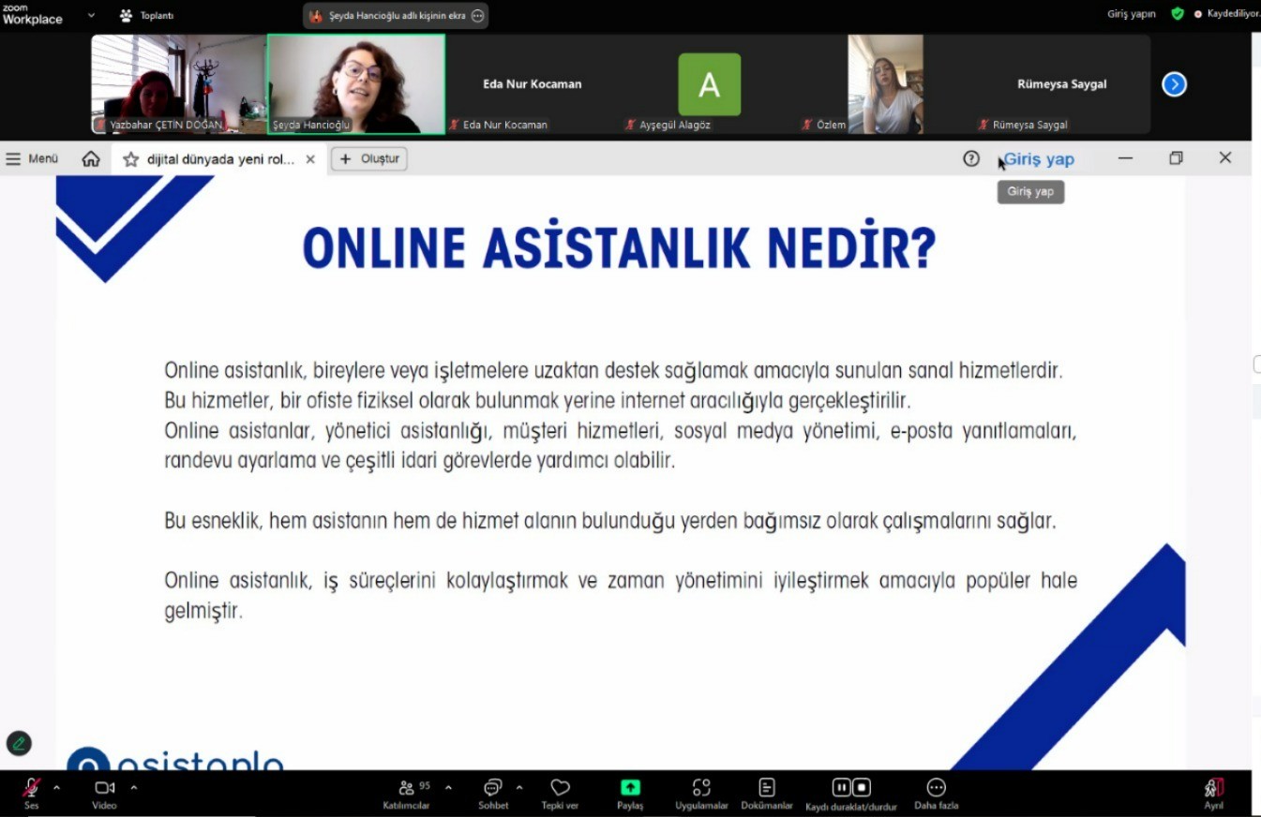This screenshot has width=1261, height=817.
Task: Click the blue Giriş yap link
Action: (x=1039, y=159)
